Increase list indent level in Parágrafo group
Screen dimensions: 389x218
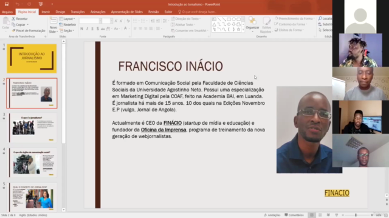[158, 21]
